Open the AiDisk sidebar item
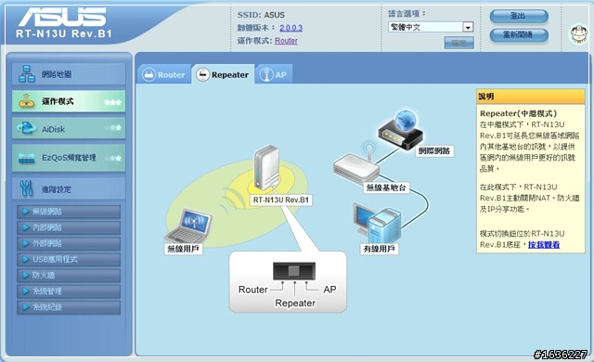 [x=69, y=128]
